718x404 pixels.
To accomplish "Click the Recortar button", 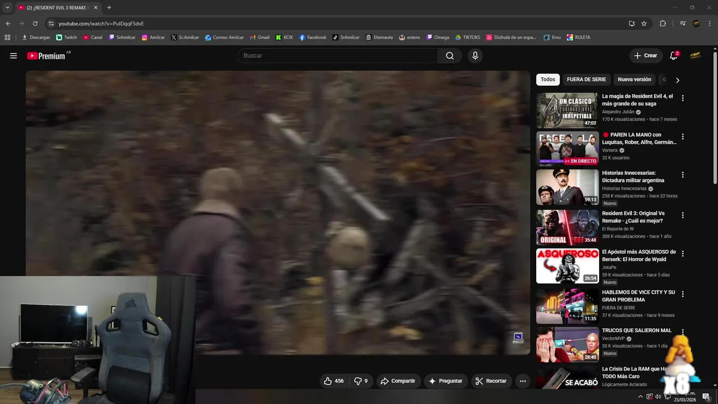I will tap(491, 381).
